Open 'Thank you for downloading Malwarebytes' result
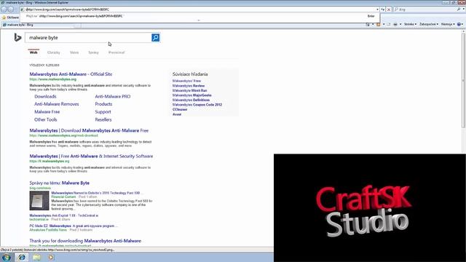The width and height of the screenshot is (466, 262). point(85,241)
